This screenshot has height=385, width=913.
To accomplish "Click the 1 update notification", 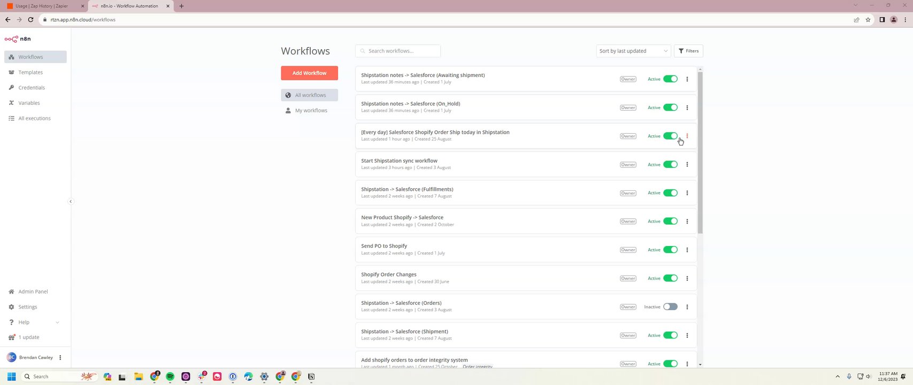I will pos(35,337).
